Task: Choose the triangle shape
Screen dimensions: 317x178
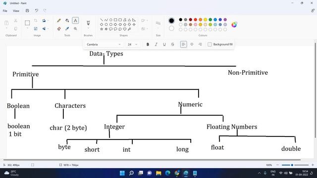Action: (129, 20)
